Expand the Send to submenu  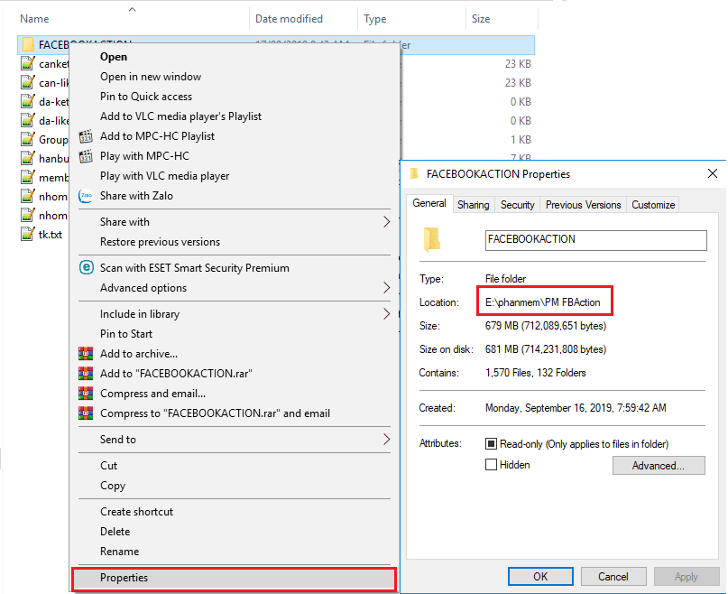pyautogui.click(x=387, y=440)
